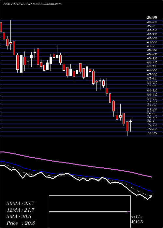The height and width of the screenshot is (228, 163).
Task: Click the white MACD line in the box
Action: pyautogui.click(x=88, y=212)
